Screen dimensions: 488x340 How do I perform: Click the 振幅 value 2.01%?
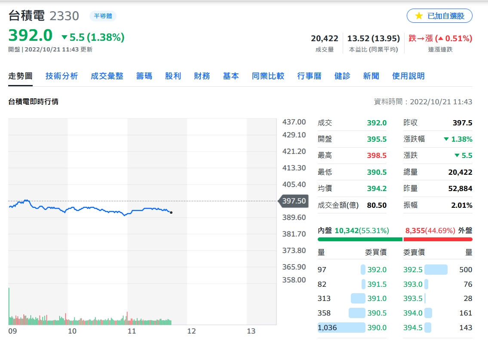(462, 205)
